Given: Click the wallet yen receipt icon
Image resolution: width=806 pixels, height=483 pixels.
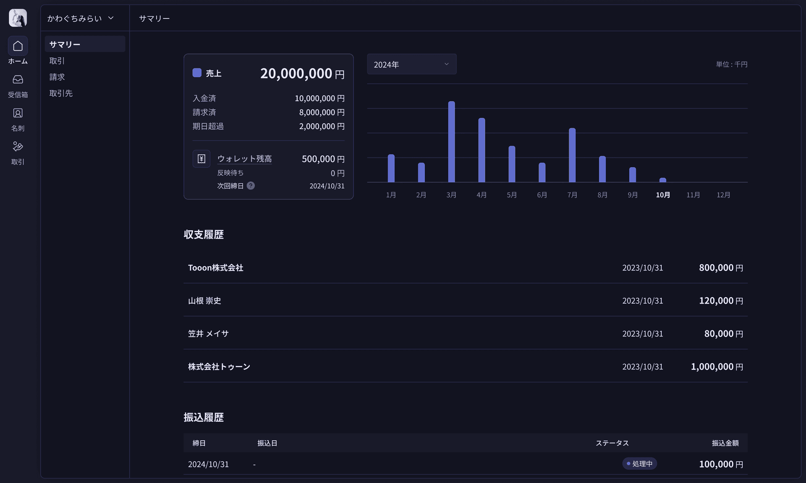Looking at the screenshot, I should pos(201,159).
